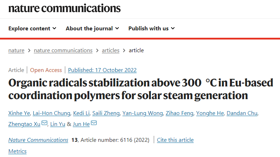
Task: Open author Lai-Hon Chung's details
Action: [52, 113]
